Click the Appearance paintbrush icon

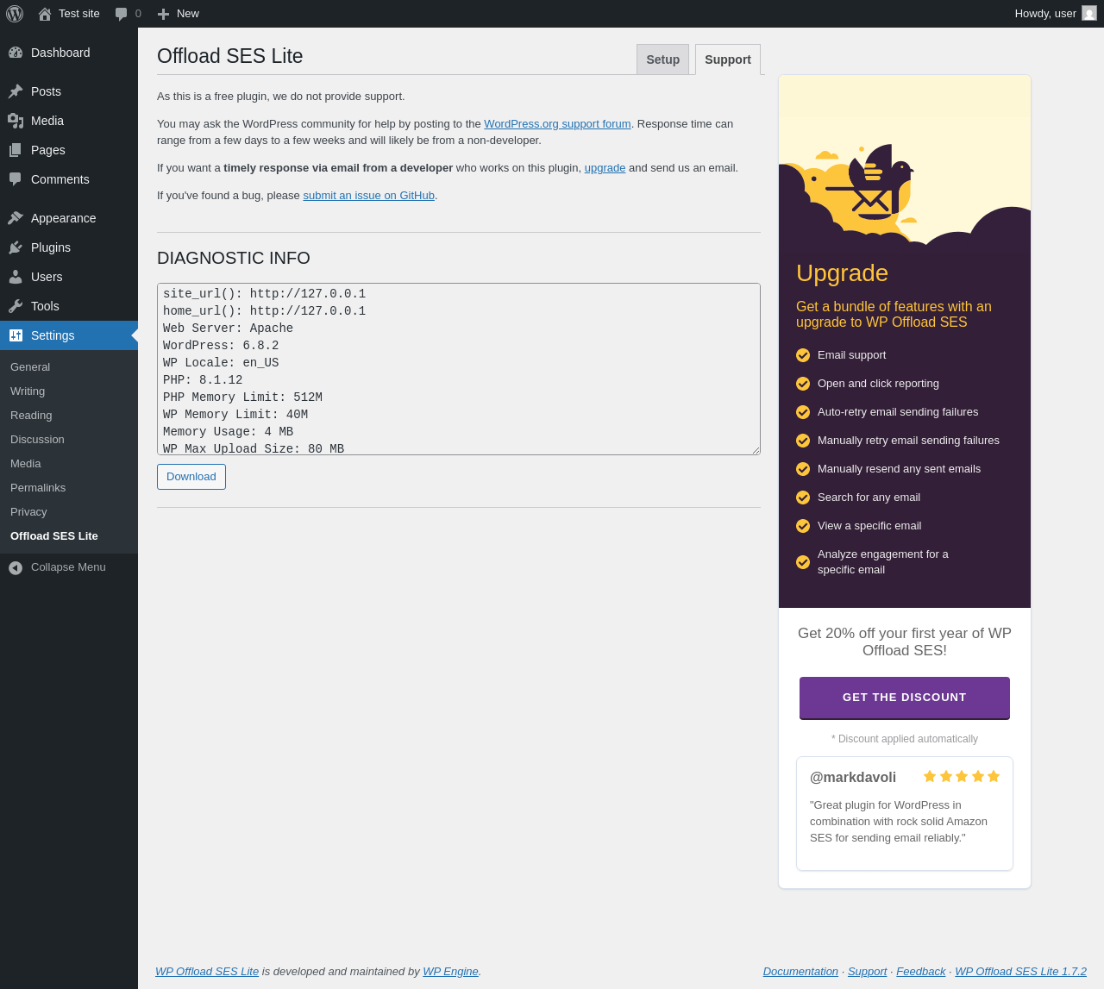[x=16, y=218]
